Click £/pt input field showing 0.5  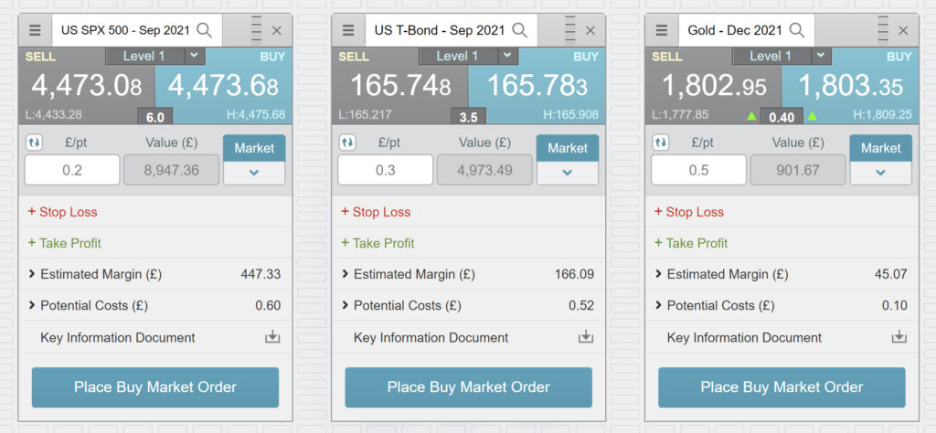pyautogui.click(x=698, y=170)
